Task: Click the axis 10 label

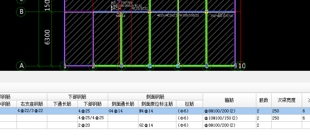Action: pos(241,66)
